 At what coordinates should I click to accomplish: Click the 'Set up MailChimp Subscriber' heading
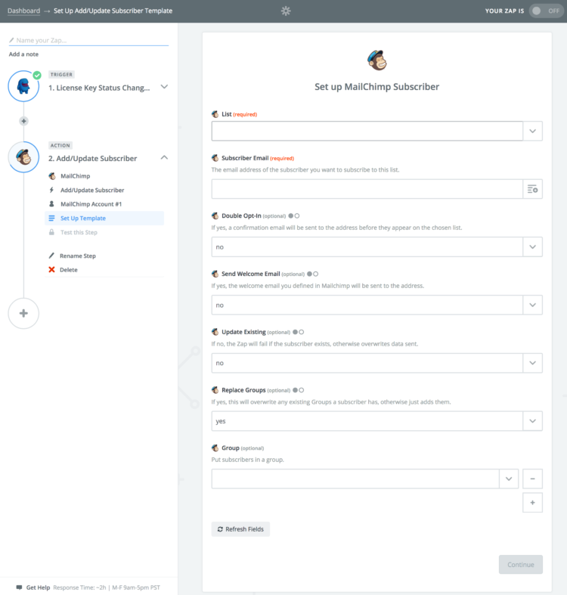click(x=376, y=87)
